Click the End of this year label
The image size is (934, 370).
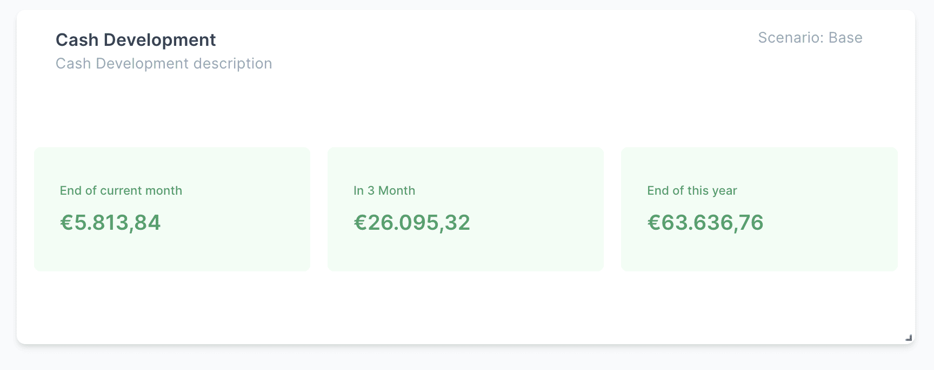click(x=692, y=190)
